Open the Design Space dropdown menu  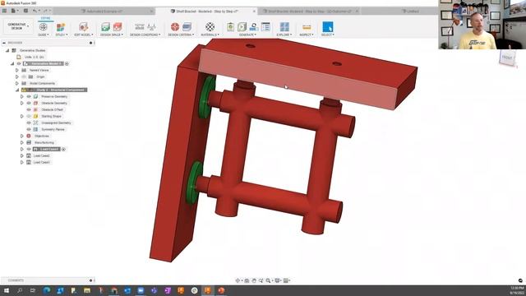112,35
